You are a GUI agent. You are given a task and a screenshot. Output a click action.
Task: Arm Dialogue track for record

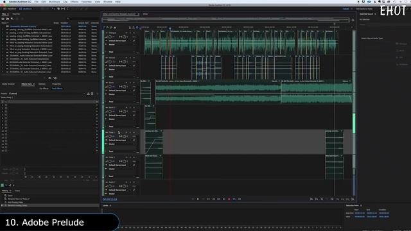[134, 33]
